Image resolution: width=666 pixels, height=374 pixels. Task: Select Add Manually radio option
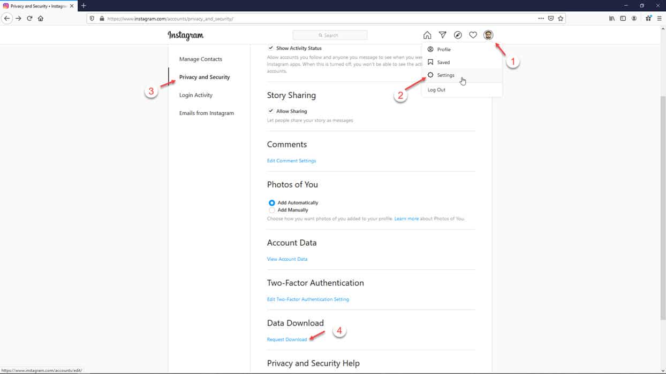click(x=272, y=211)
